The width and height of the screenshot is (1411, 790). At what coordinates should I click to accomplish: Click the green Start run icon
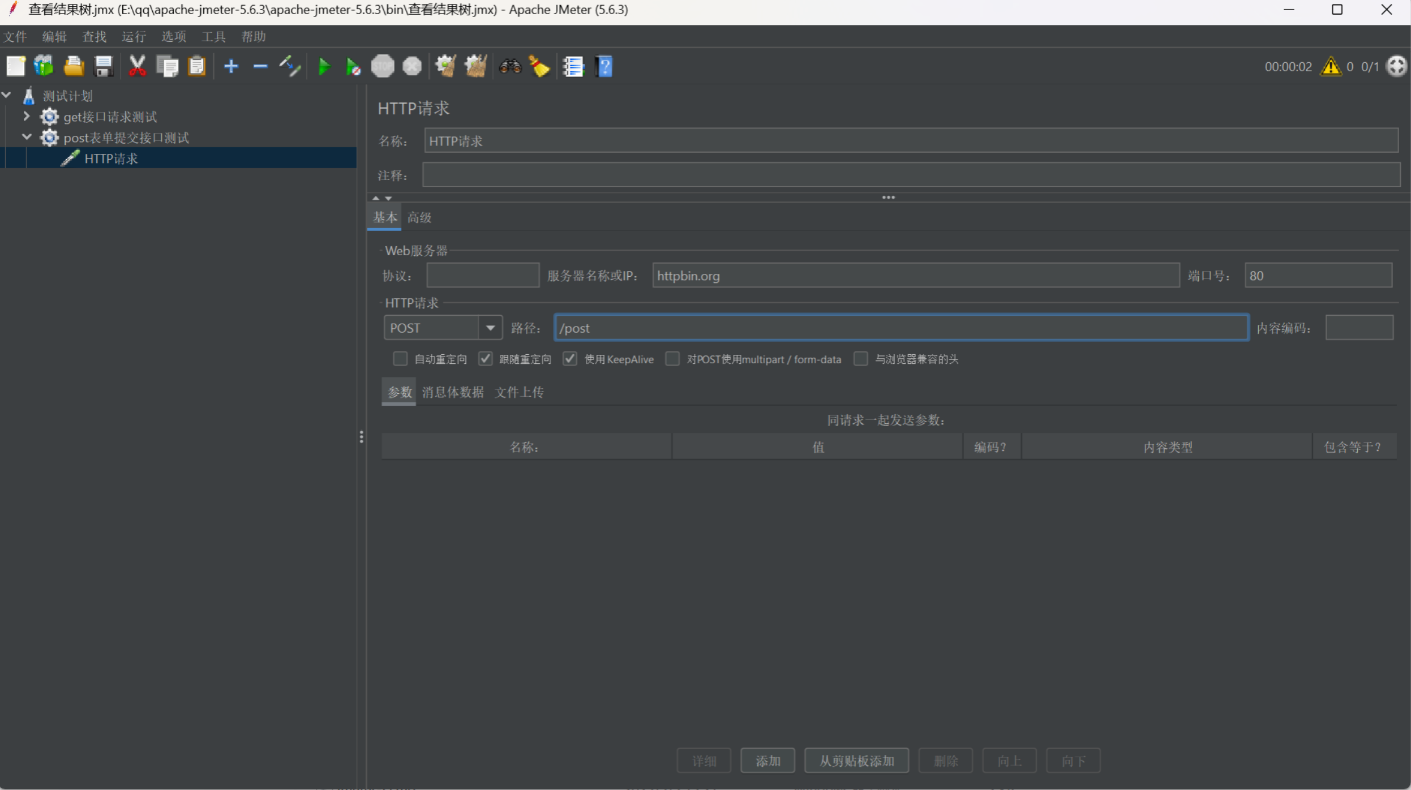click(x=324, y=67)
